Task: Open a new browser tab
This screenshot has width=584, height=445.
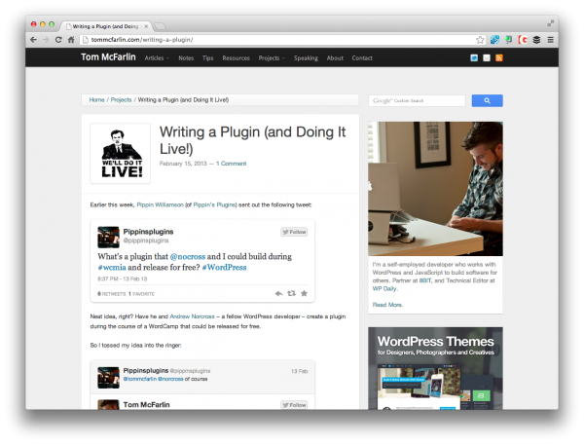Action: click(x=160, y=26)
